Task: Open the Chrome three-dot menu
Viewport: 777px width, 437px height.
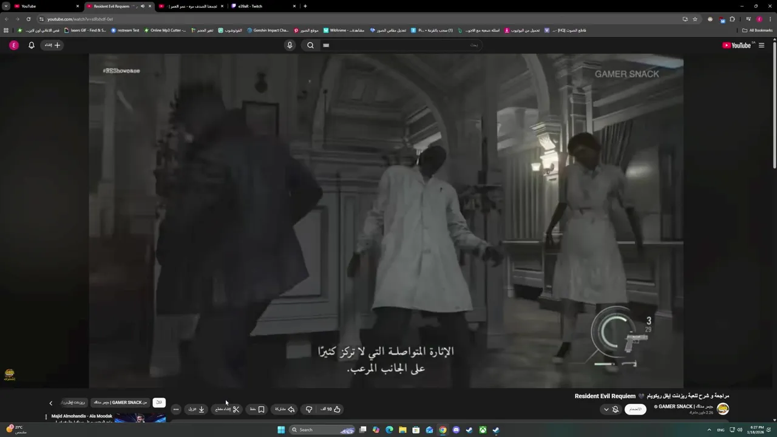Action: pyautogui.click(x=770, y=19)
